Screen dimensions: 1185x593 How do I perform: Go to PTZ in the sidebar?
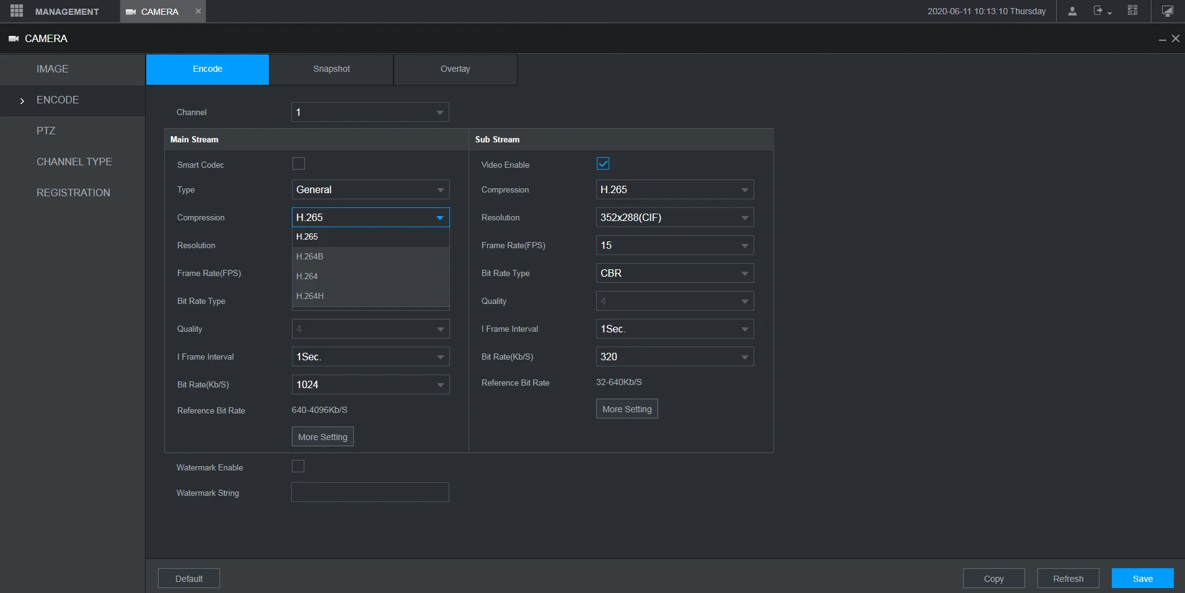pos(46,131)
